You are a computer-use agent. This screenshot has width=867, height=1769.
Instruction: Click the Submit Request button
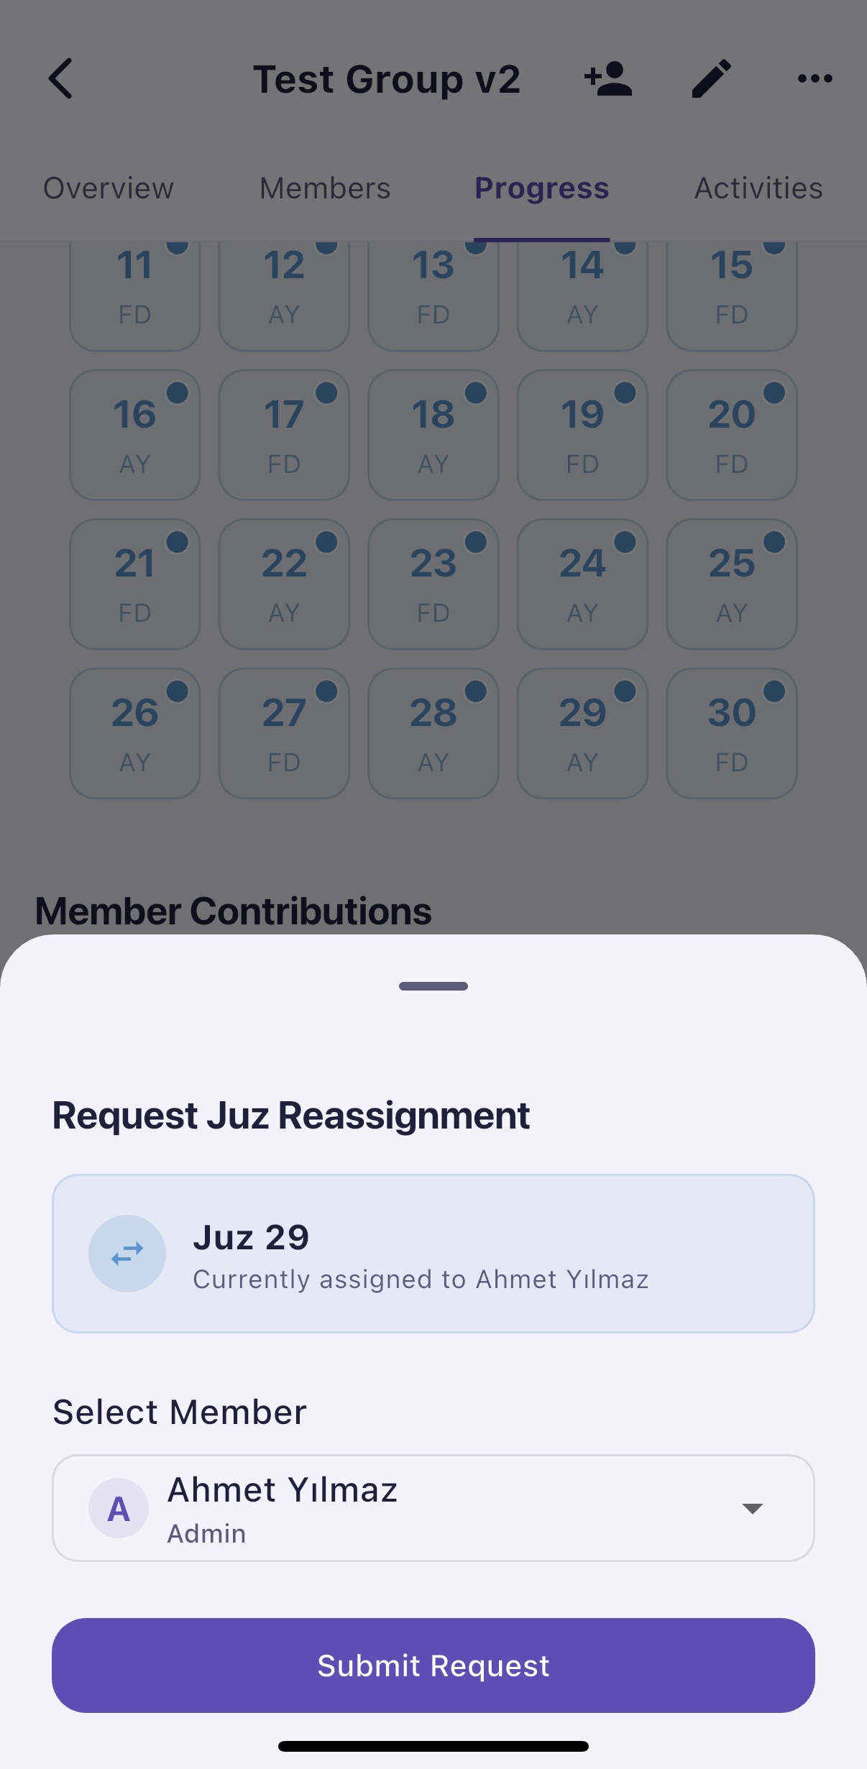(x=433, y=1665)
